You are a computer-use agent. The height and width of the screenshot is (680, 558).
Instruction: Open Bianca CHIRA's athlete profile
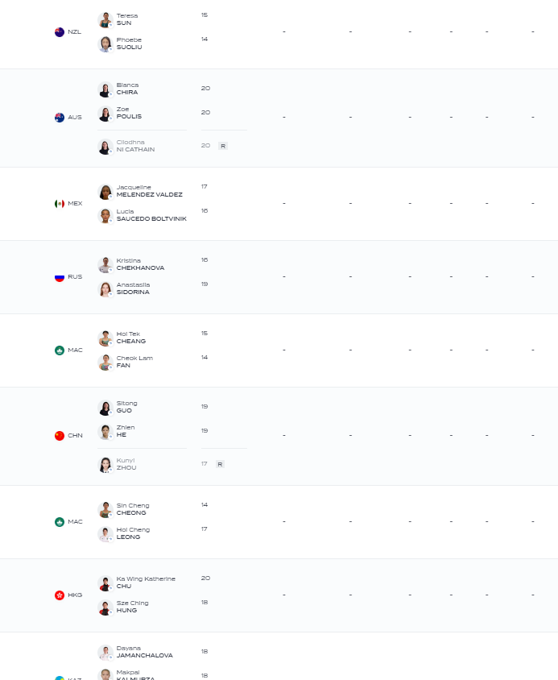127,89
